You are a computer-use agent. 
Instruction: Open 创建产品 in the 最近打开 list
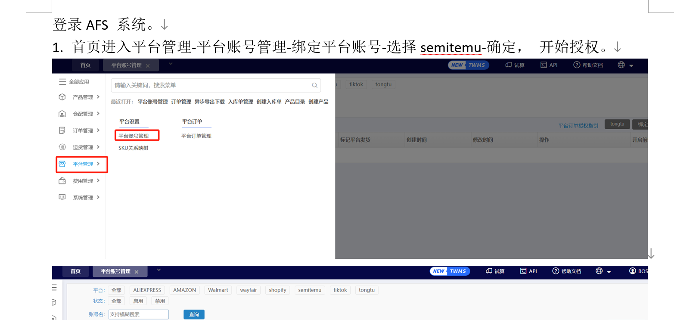click(x=318, y=102)
